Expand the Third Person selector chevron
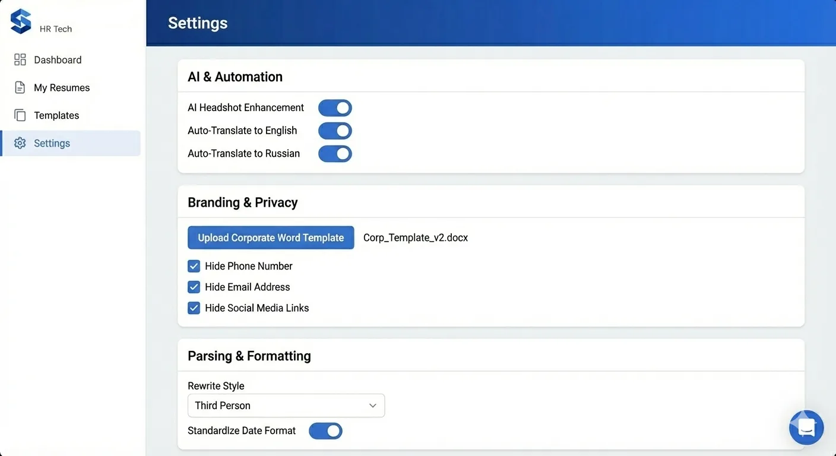 pos(373,406)
